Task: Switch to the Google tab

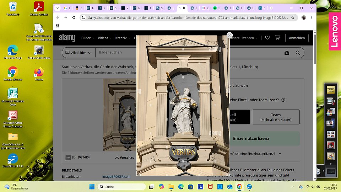Action: click(67, 8)
